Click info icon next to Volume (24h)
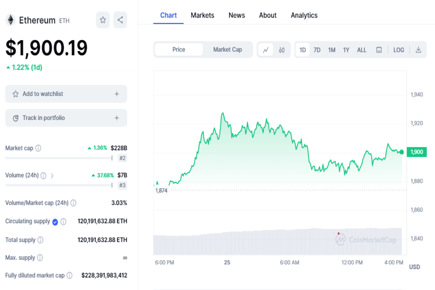Image resolution: width=435 pixels, height=290 pixels. (43, 176)
